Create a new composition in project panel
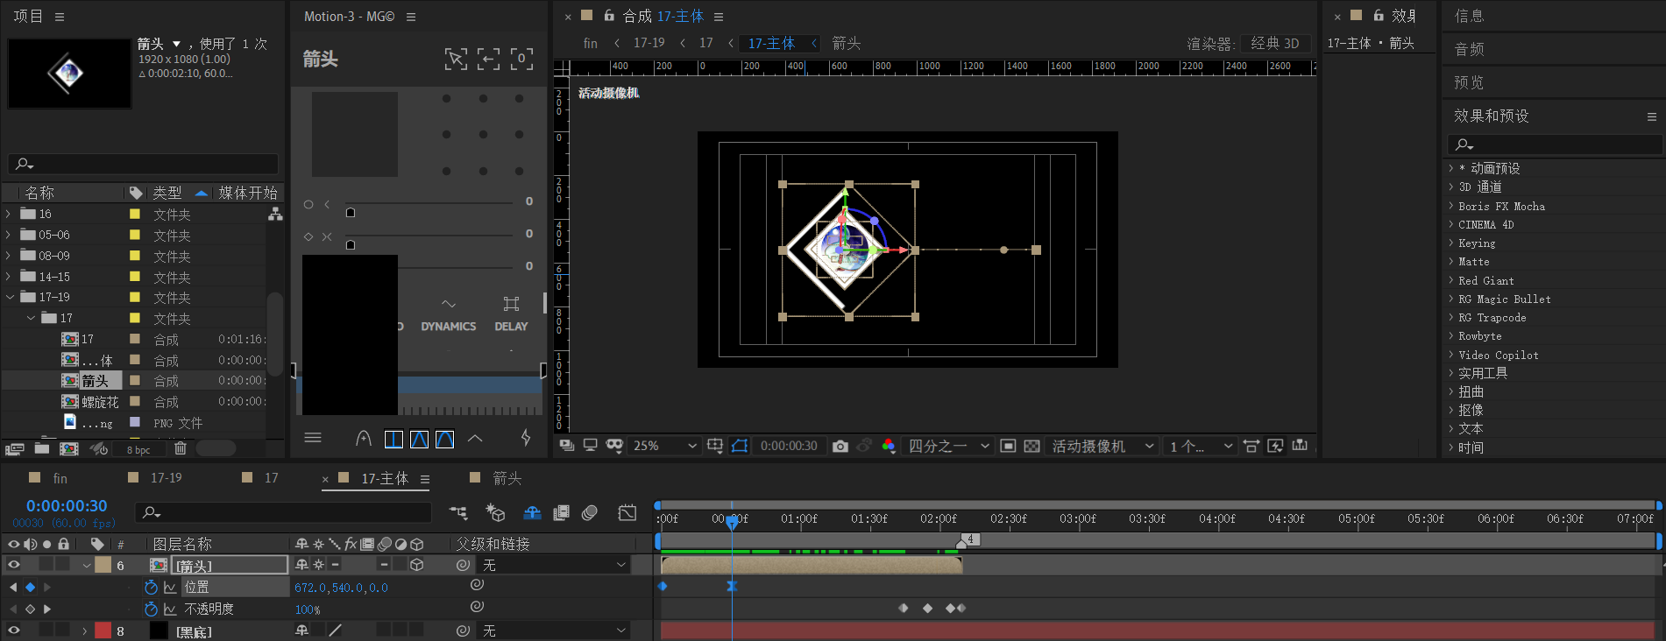This screenshot has height=641, width=1666. (68, 448)
